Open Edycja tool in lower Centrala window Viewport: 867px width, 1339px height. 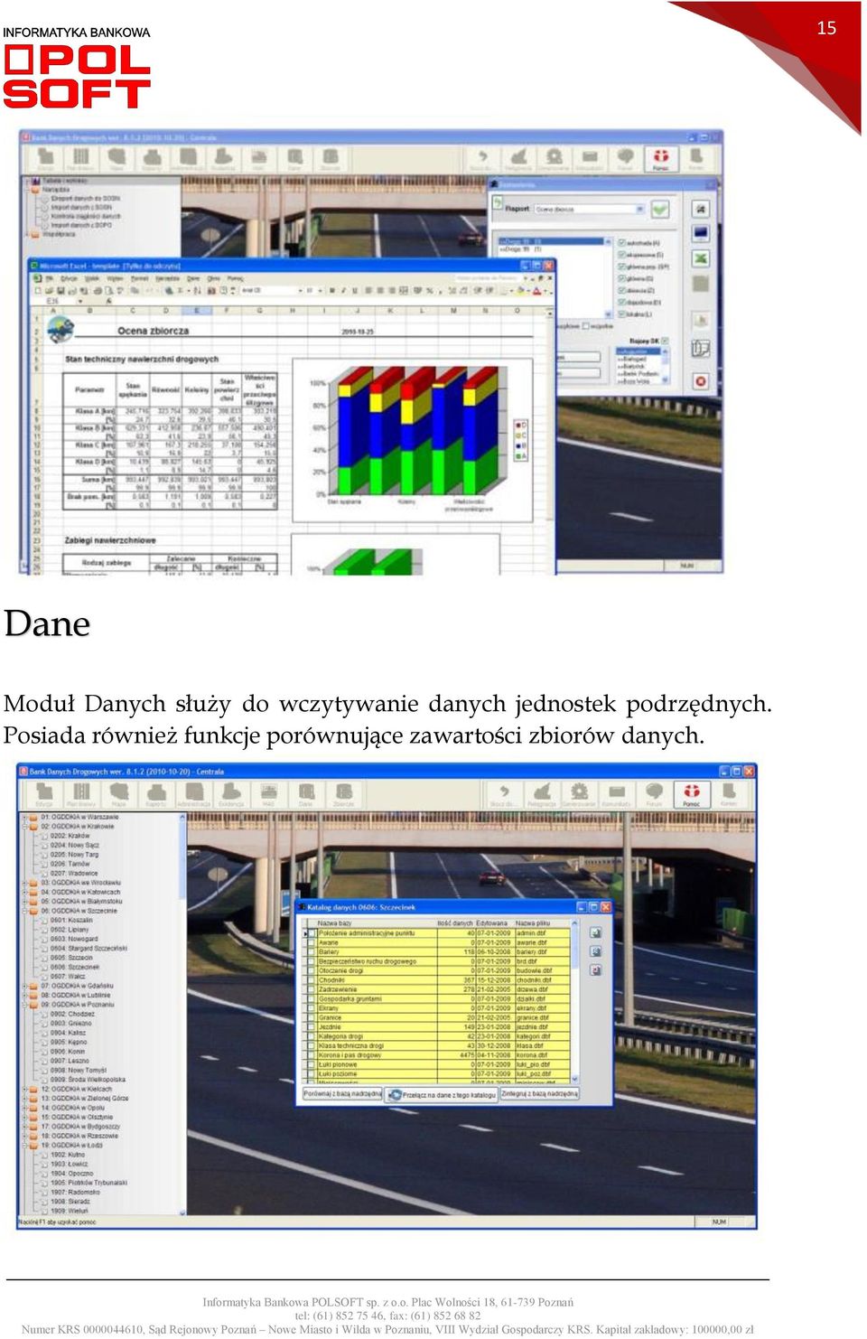[43, 795]
